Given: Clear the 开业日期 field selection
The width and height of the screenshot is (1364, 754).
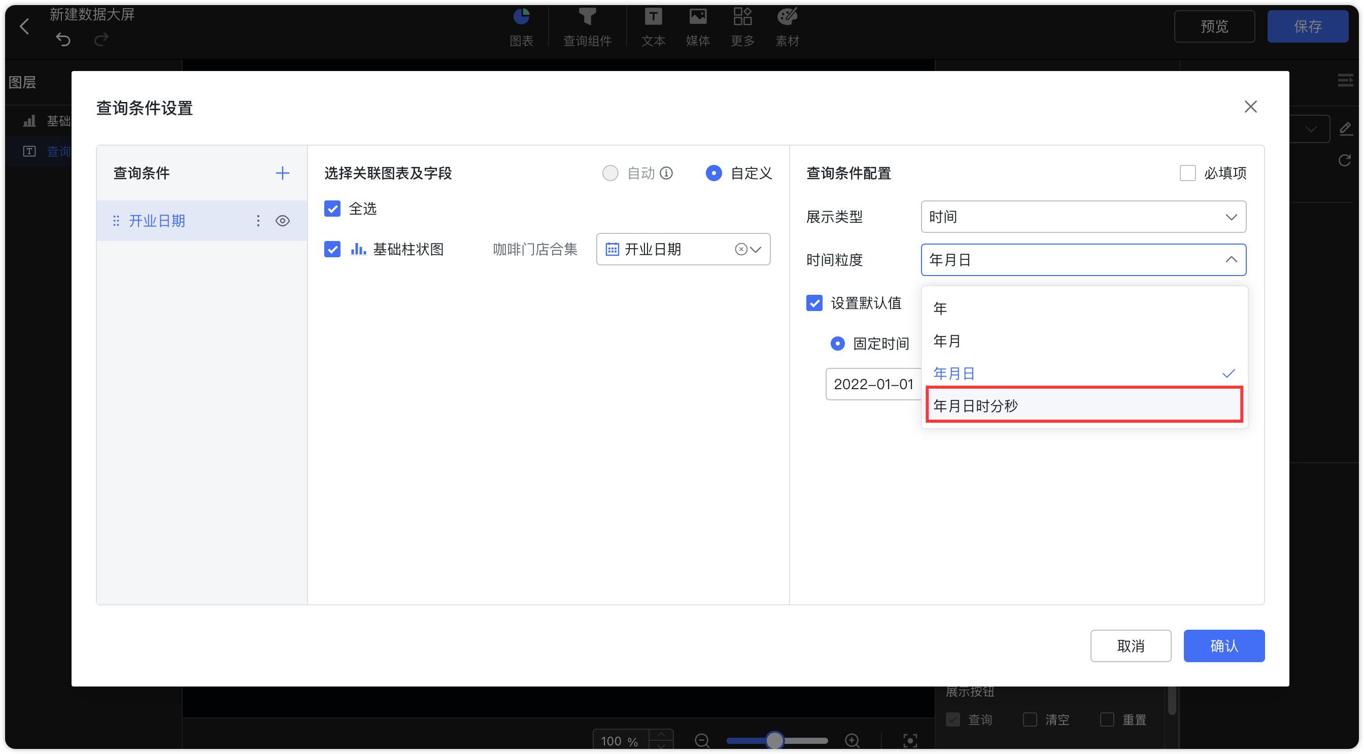Looking at the screenshot, I should click(741, 250).
